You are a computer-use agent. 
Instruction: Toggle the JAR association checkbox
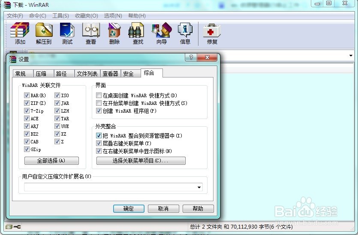point(57,103)
